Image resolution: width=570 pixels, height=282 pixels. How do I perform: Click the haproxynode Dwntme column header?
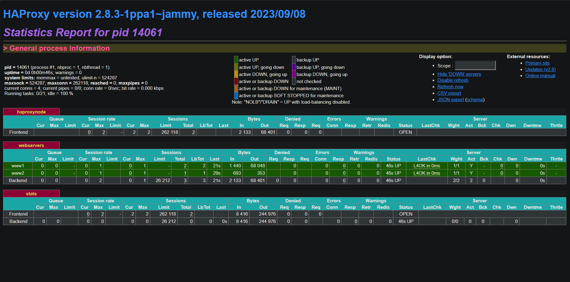point(533,125)
